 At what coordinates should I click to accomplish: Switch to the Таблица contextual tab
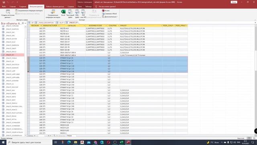[88, 6]
